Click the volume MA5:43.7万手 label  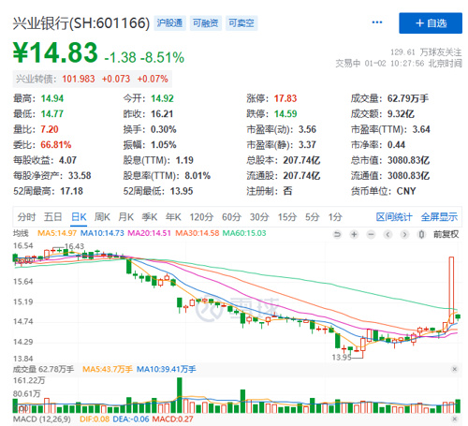[x=108, y=369]
